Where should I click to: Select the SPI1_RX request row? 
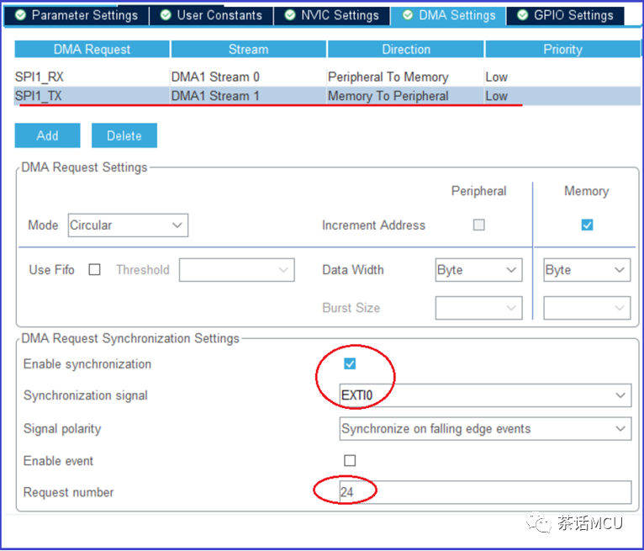(x=327, y=77)
